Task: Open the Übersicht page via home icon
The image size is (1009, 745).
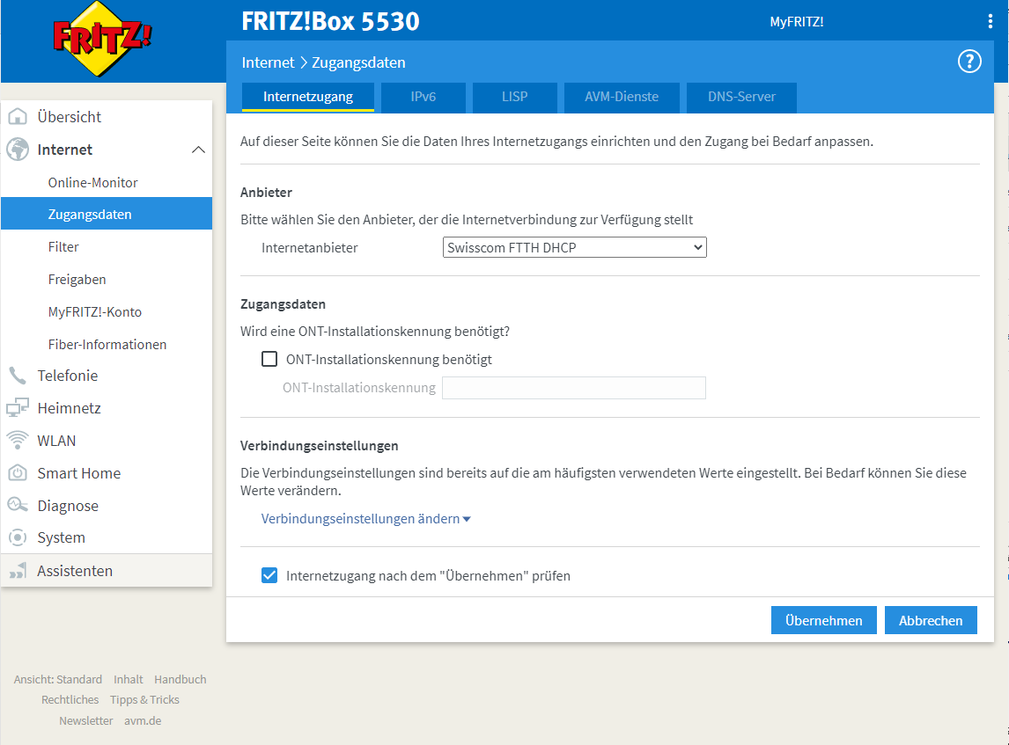Action: point(18,116)
